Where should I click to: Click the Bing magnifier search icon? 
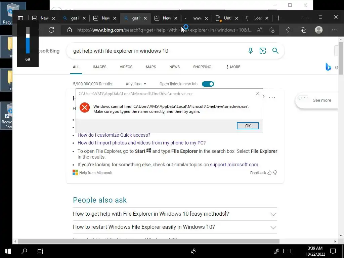click(275, 51)
